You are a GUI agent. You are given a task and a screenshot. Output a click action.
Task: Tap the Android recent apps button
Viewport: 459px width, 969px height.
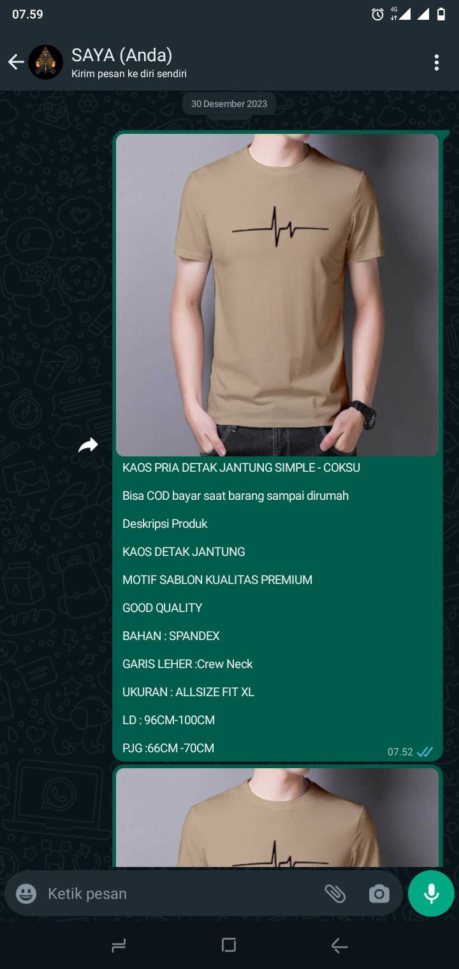click(119, 946)
